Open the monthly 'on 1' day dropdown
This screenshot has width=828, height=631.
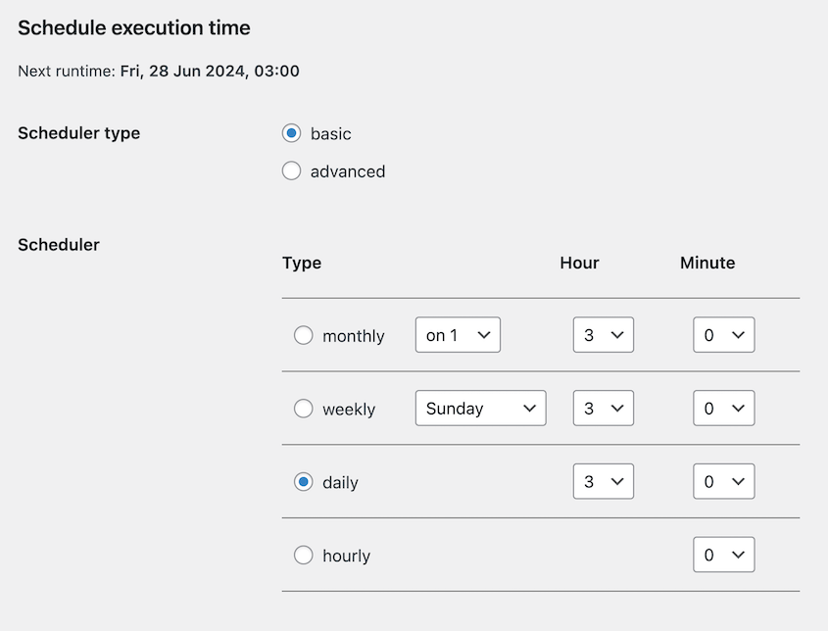(458, 335)
